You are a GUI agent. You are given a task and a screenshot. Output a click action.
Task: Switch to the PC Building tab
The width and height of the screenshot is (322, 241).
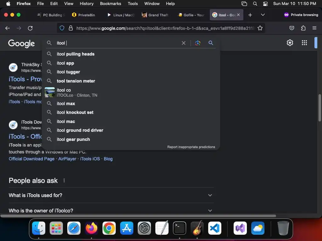[51, 15]
